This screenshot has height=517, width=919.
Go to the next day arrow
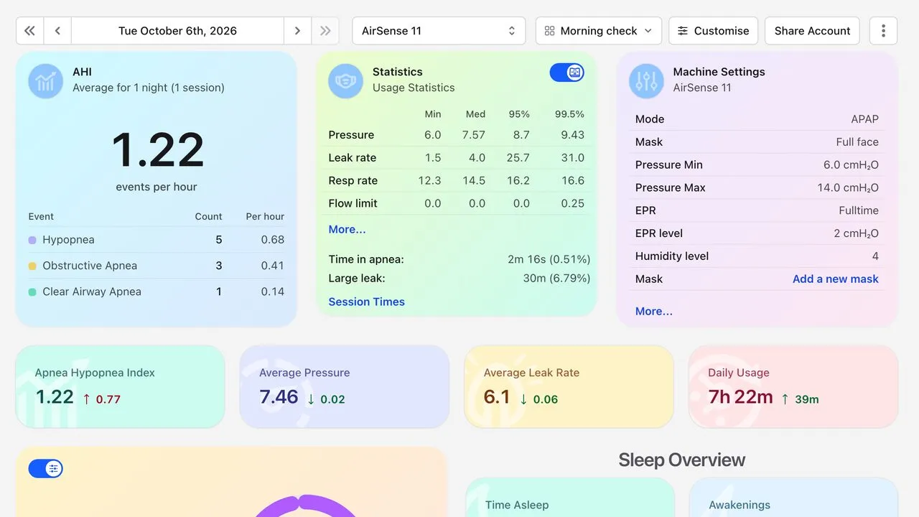pos(297,31)
